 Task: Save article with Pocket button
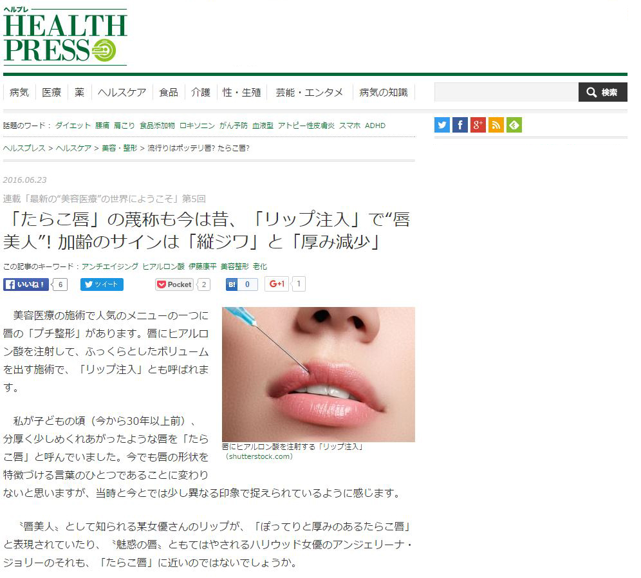[x=174, y=284]
